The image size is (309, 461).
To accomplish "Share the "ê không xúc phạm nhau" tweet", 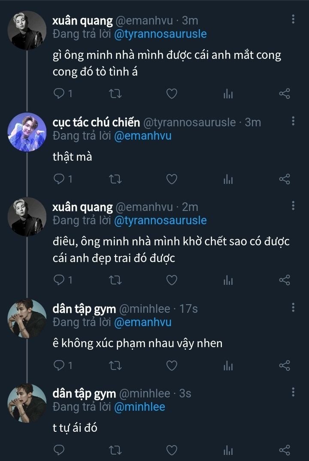I will coord(285,366).
